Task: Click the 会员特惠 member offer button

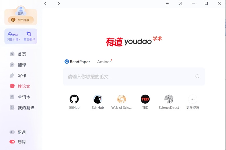Action: (x=21, y=20)
